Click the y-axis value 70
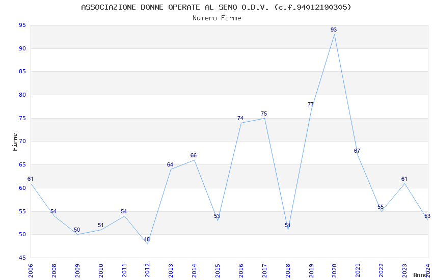433x280 pixels. point(22,141)
